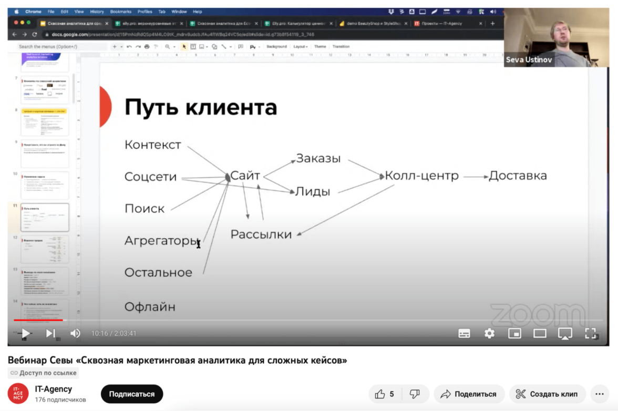Open the Apple menu icon
Image resolution: width=618 pixels, height=411 pixels.
(x=16, y=12)
